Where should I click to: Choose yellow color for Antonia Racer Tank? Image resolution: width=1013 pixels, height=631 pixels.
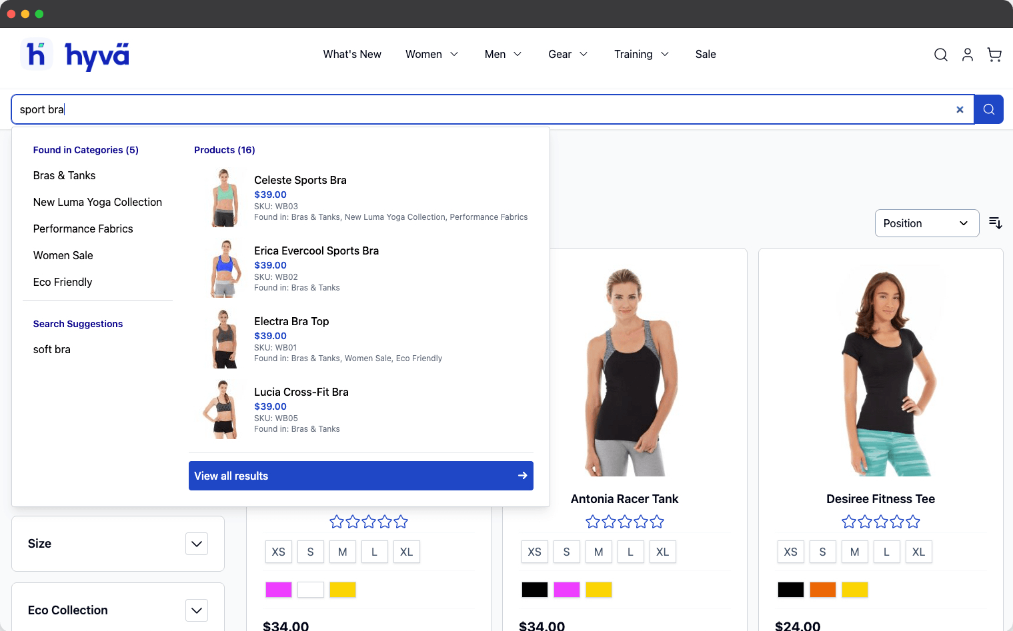pos(598,590)
